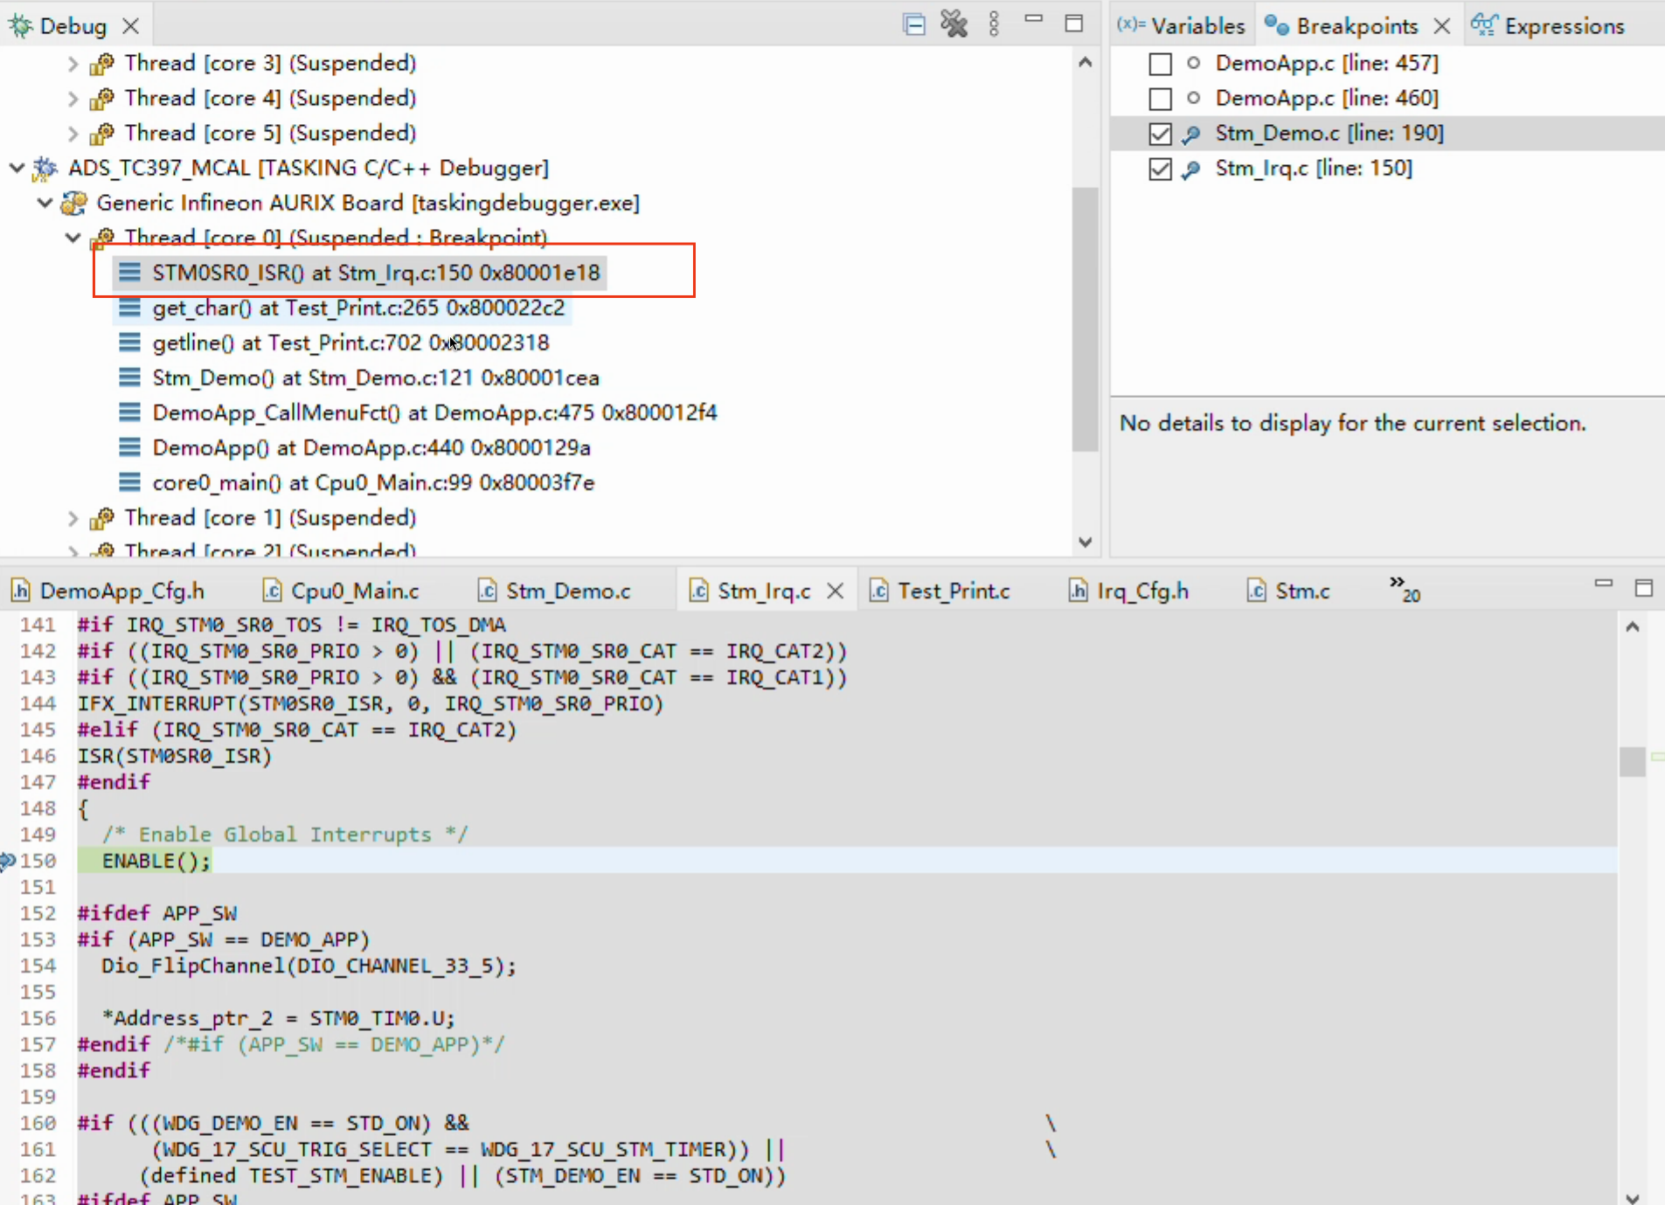Click the Debug view scroll down arrow
This screenshot has width=1665, height=1205.
click(1085, 542)
